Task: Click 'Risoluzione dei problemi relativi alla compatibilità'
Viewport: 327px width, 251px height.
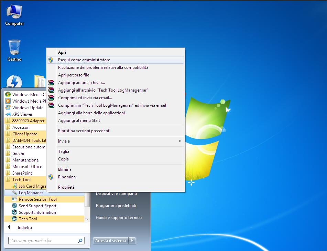Action: [x=116, y=67]
